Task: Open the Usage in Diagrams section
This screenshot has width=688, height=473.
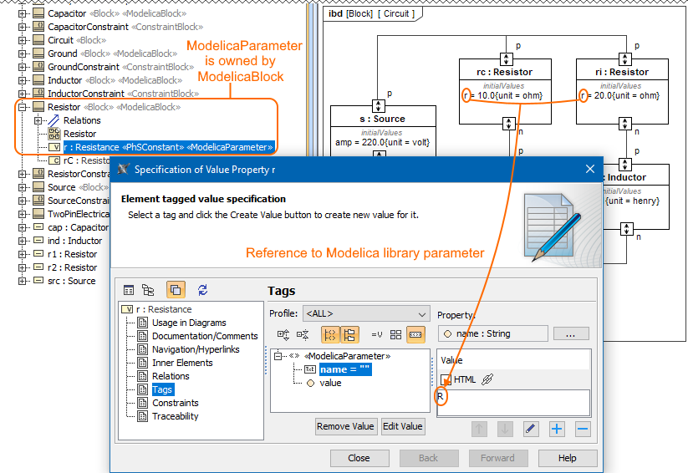Action: pos(189,323)
